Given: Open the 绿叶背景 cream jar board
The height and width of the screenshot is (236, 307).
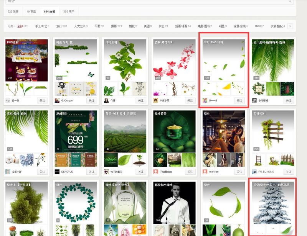Looking at the screenshot, I should [x=175, y=131].
